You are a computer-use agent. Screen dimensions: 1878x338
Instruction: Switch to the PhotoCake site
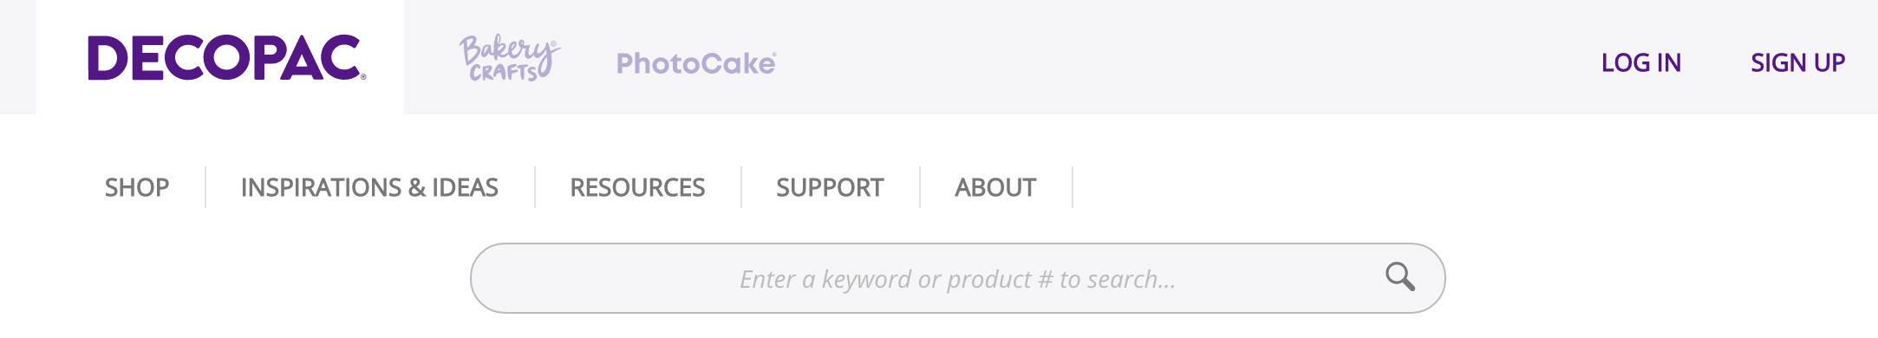pos(696,63)
